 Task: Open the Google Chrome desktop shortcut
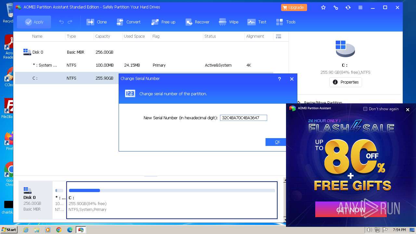[9, 174]
